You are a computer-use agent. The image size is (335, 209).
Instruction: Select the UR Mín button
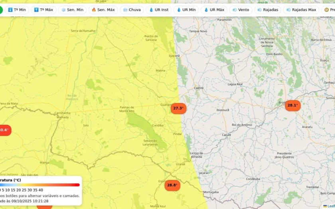click(186, 10)
